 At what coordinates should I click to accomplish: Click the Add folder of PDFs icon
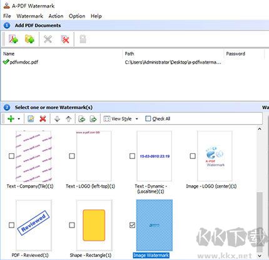point(29,39)
